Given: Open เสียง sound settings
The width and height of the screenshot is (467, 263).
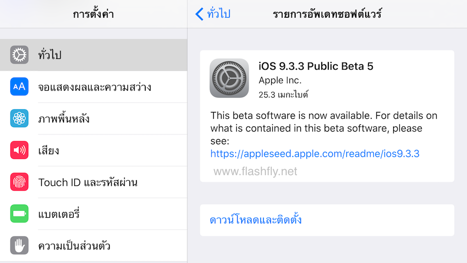Looking at the screenshot, I should [49, 150].
